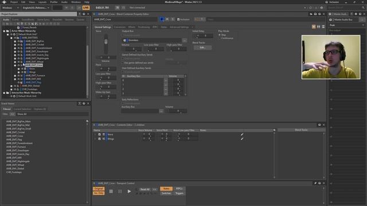Click the blue object color icon
This screenshot has height=206, width=367.
click(162, 19)
